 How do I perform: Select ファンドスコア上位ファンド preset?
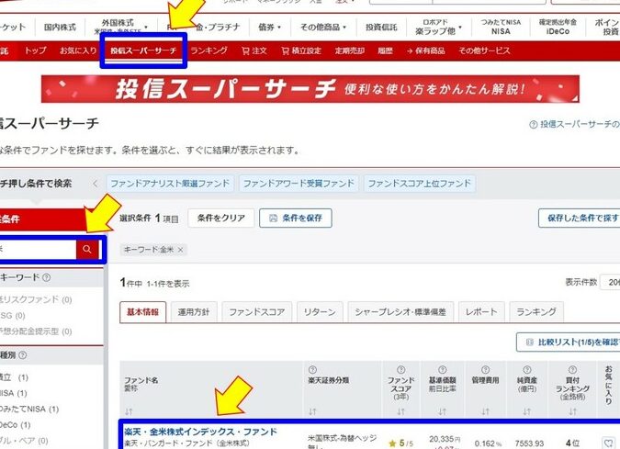tap(420, 184)
